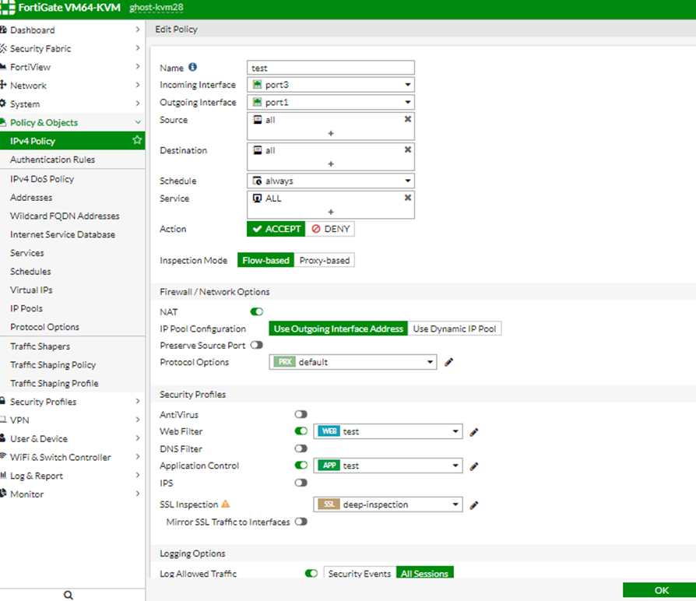The width and height of the screenshot is (696, 601).
Task: Click the edit pencil next to Web Filter
Action: 474,432
